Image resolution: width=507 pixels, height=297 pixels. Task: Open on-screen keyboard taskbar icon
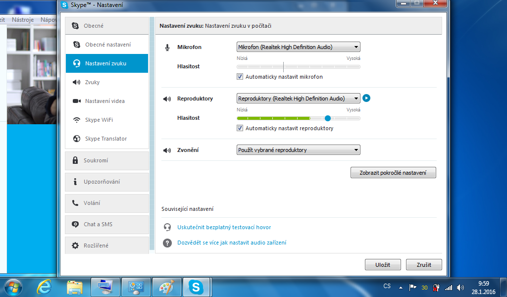[105, 287]
